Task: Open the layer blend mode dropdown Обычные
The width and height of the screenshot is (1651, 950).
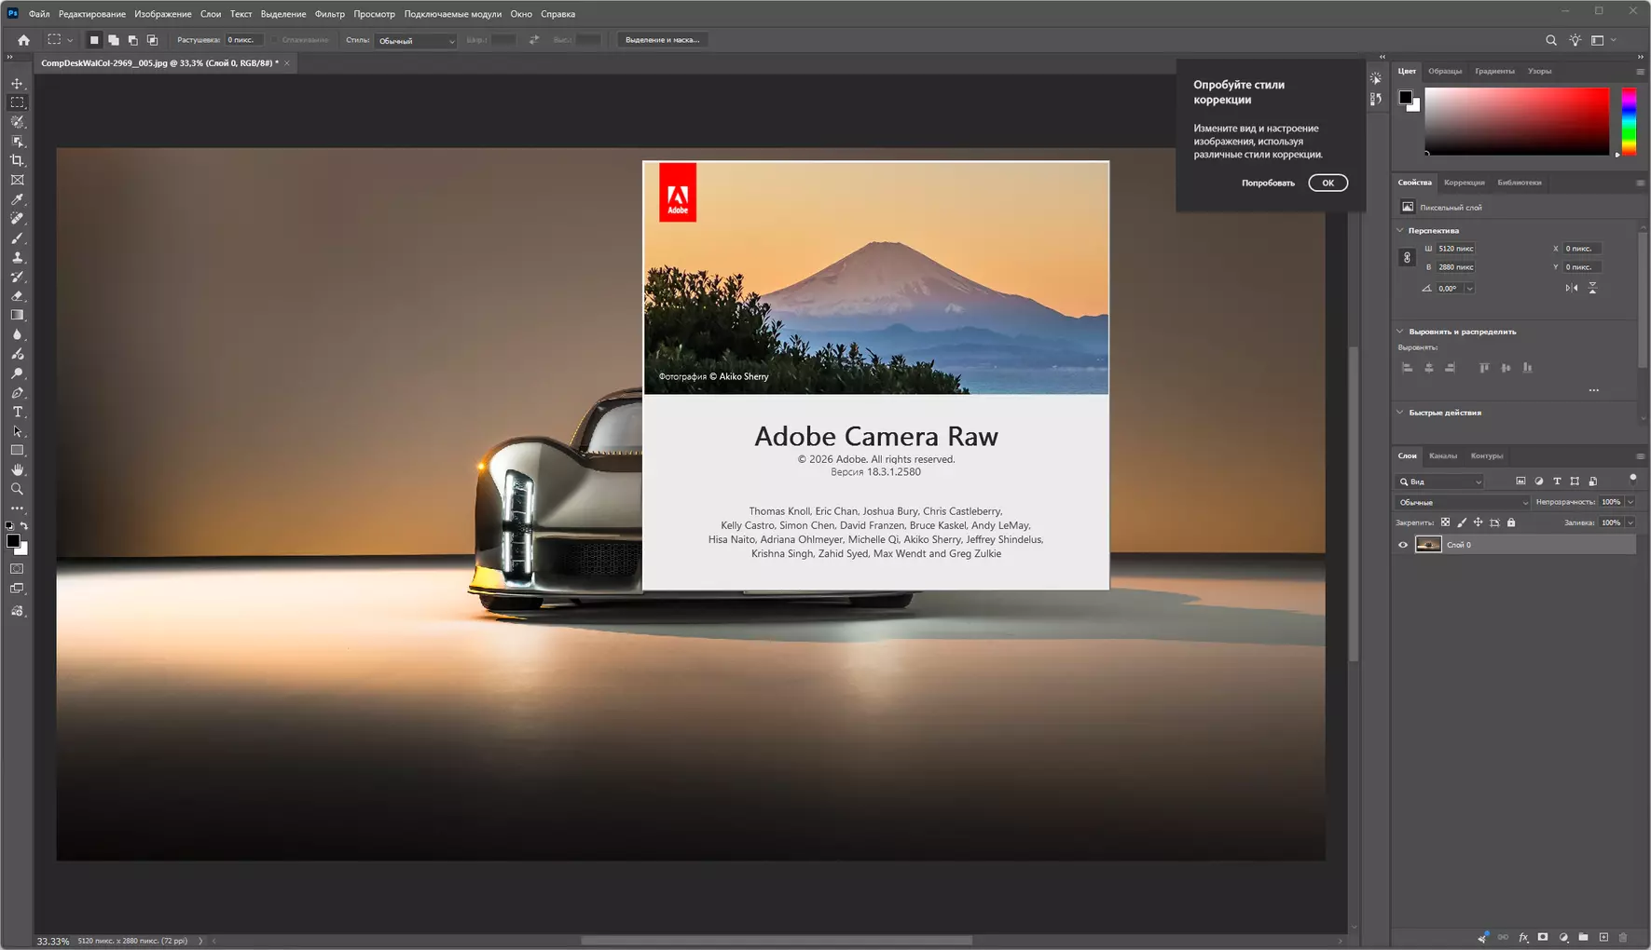Action: [x=1463, y=502]
